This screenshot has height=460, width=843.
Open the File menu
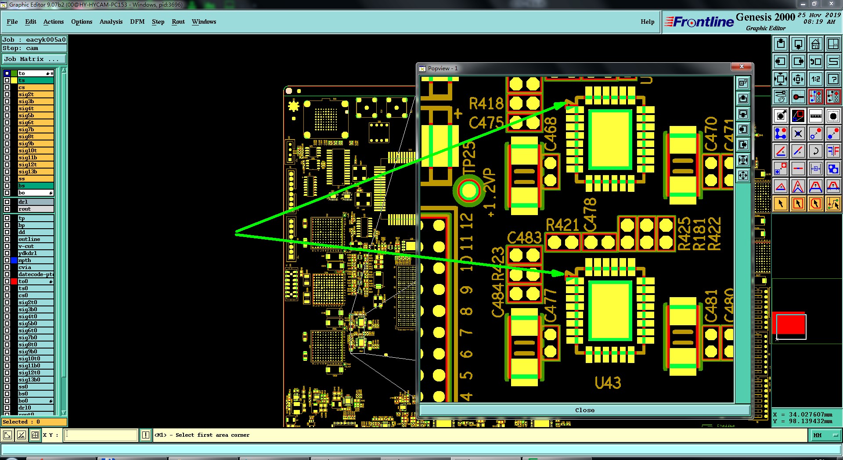pyautogui.click(x=12, y=22)
